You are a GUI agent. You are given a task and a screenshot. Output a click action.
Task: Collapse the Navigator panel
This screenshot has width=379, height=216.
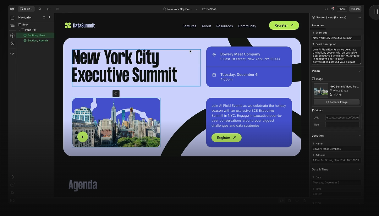pyautogui.click(x=44, y=17)
